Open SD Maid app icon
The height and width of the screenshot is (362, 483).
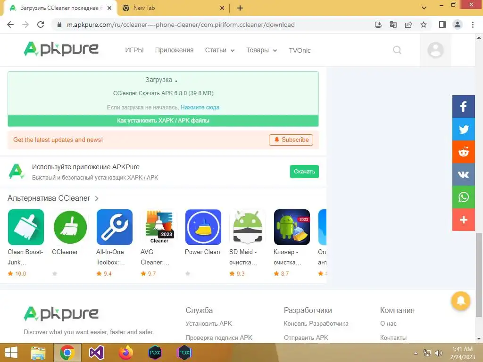point(248,227)
